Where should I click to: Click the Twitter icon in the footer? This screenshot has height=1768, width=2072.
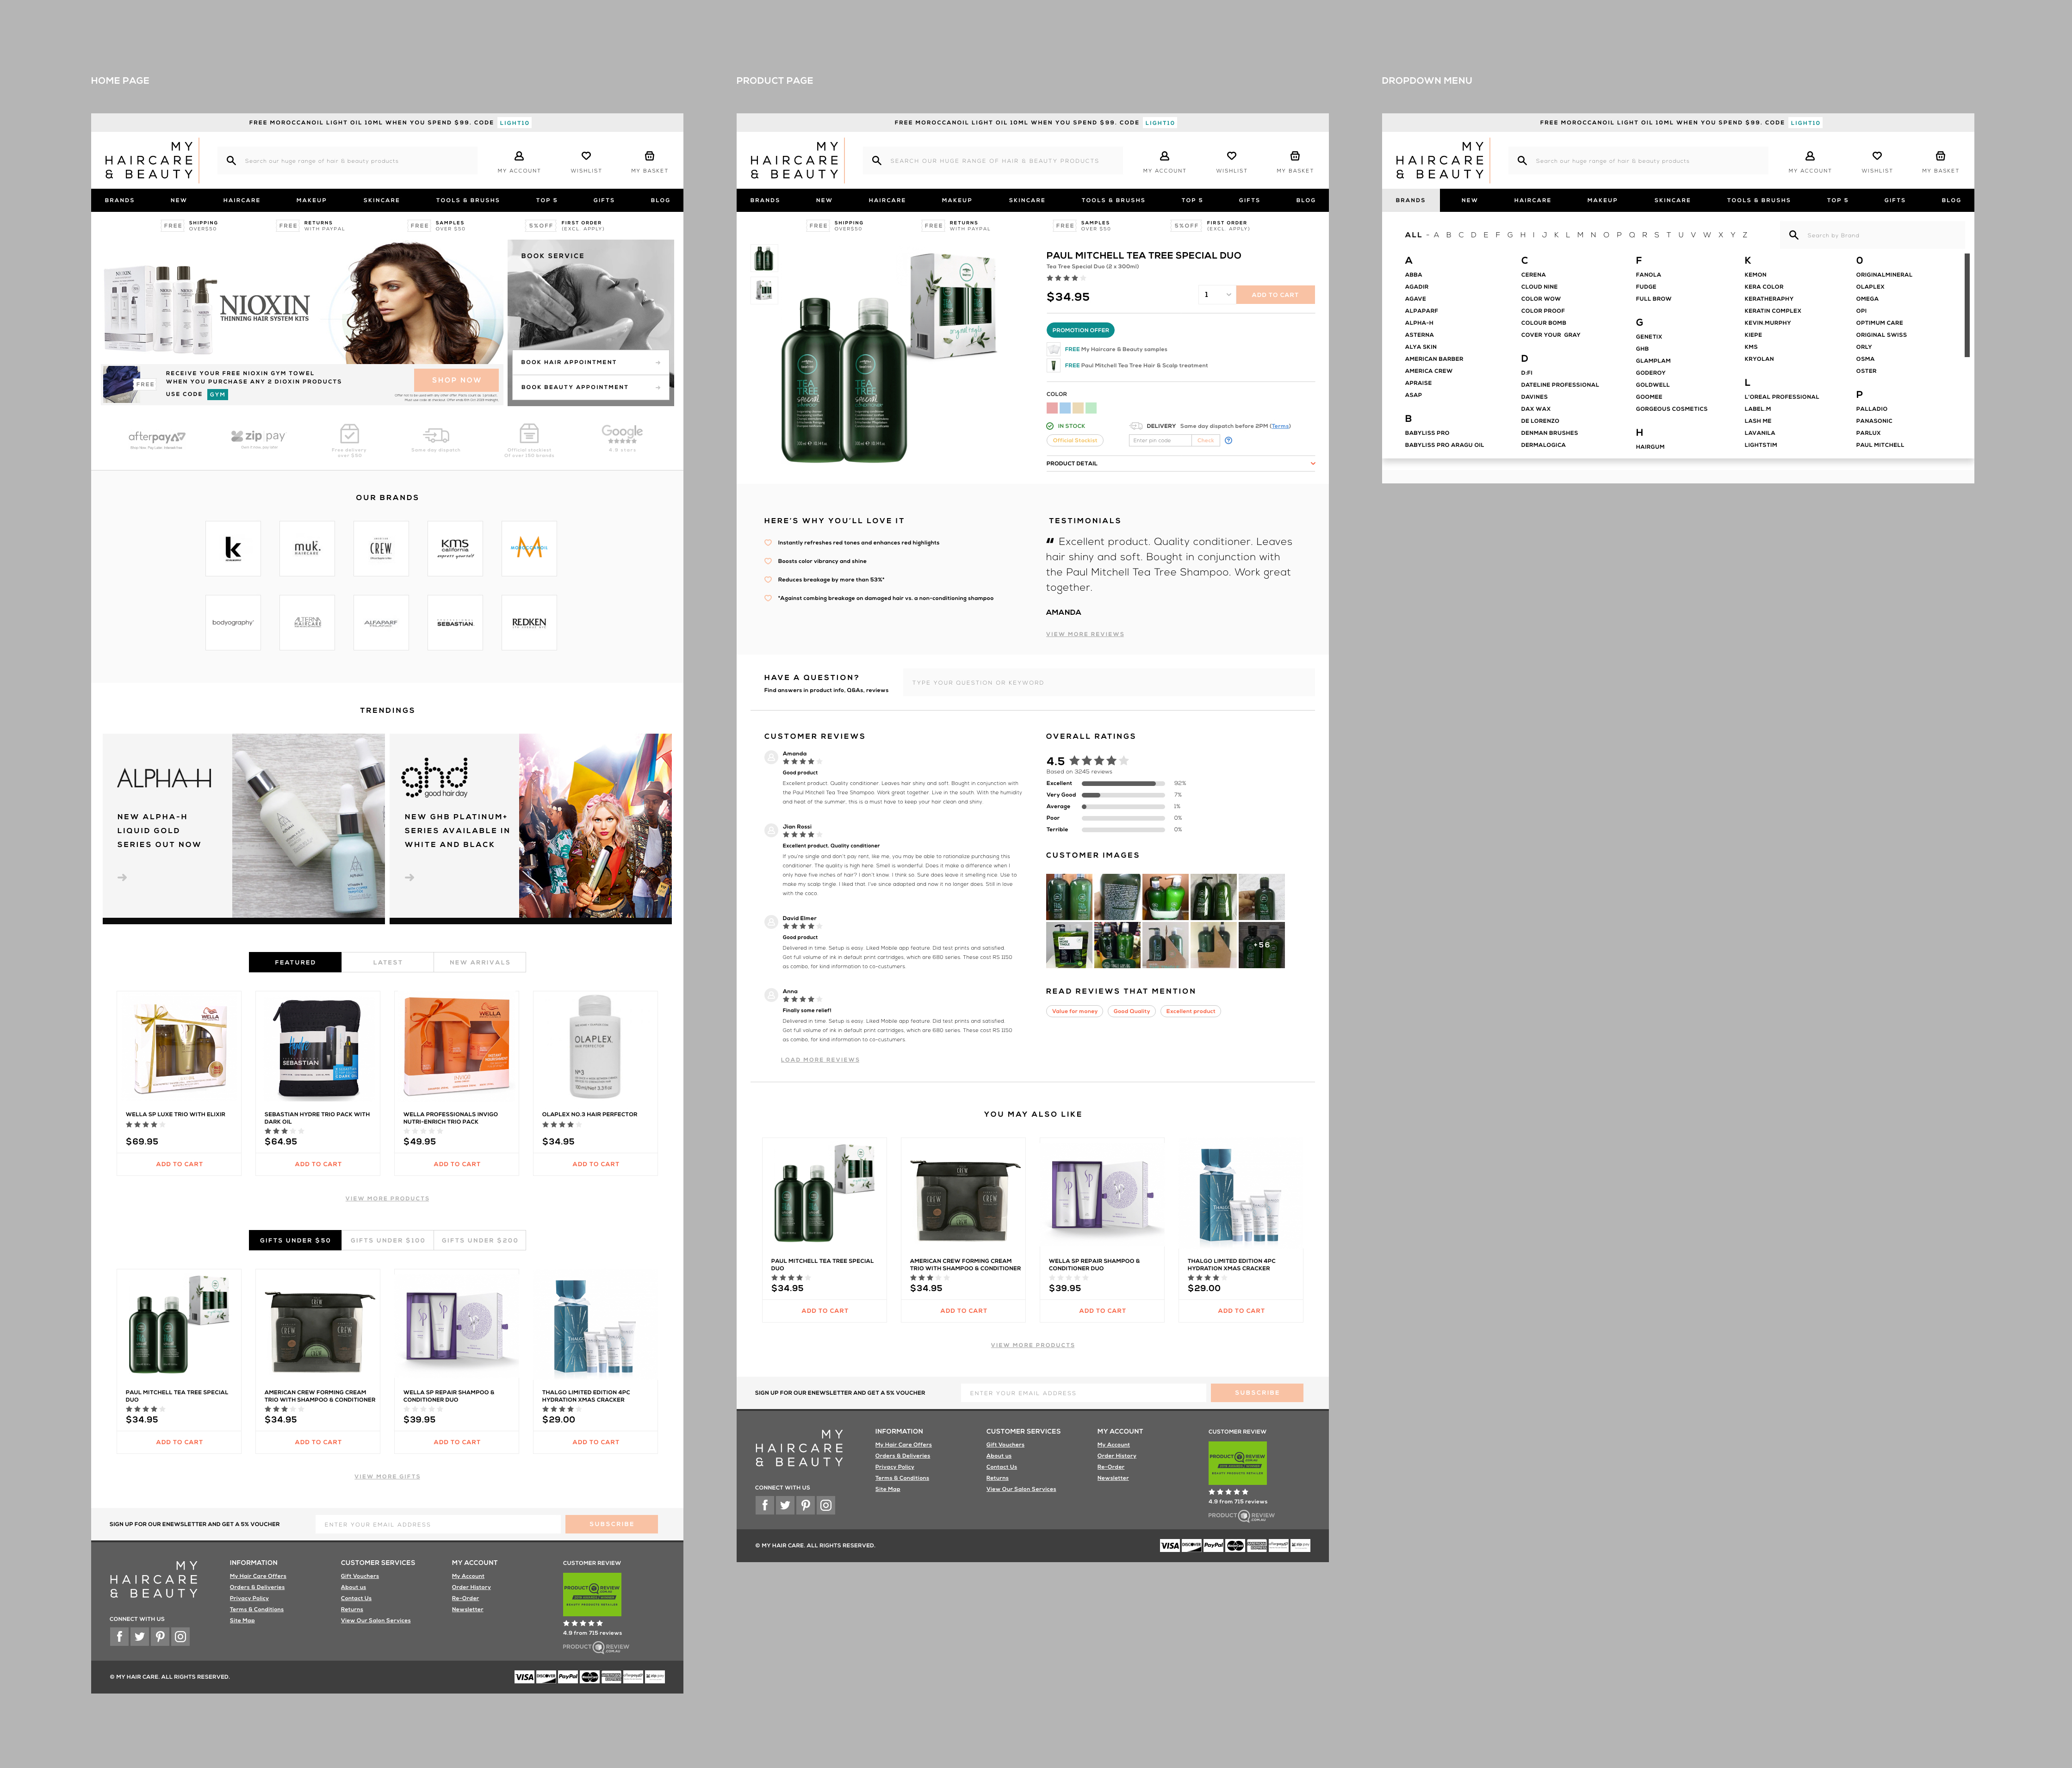click(140, 1636)
